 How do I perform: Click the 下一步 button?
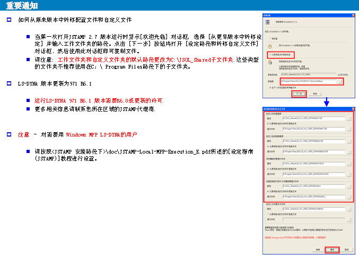pyautogui.click(x=300, y=93)
